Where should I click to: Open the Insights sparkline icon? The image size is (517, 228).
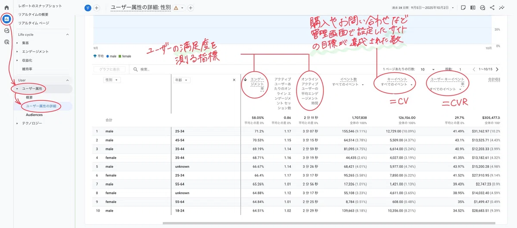502,7
